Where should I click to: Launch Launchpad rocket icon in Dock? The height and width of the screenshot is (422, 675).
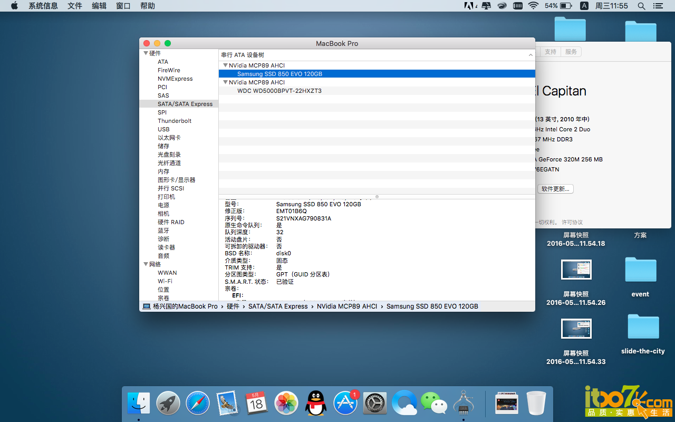point(168,404)
